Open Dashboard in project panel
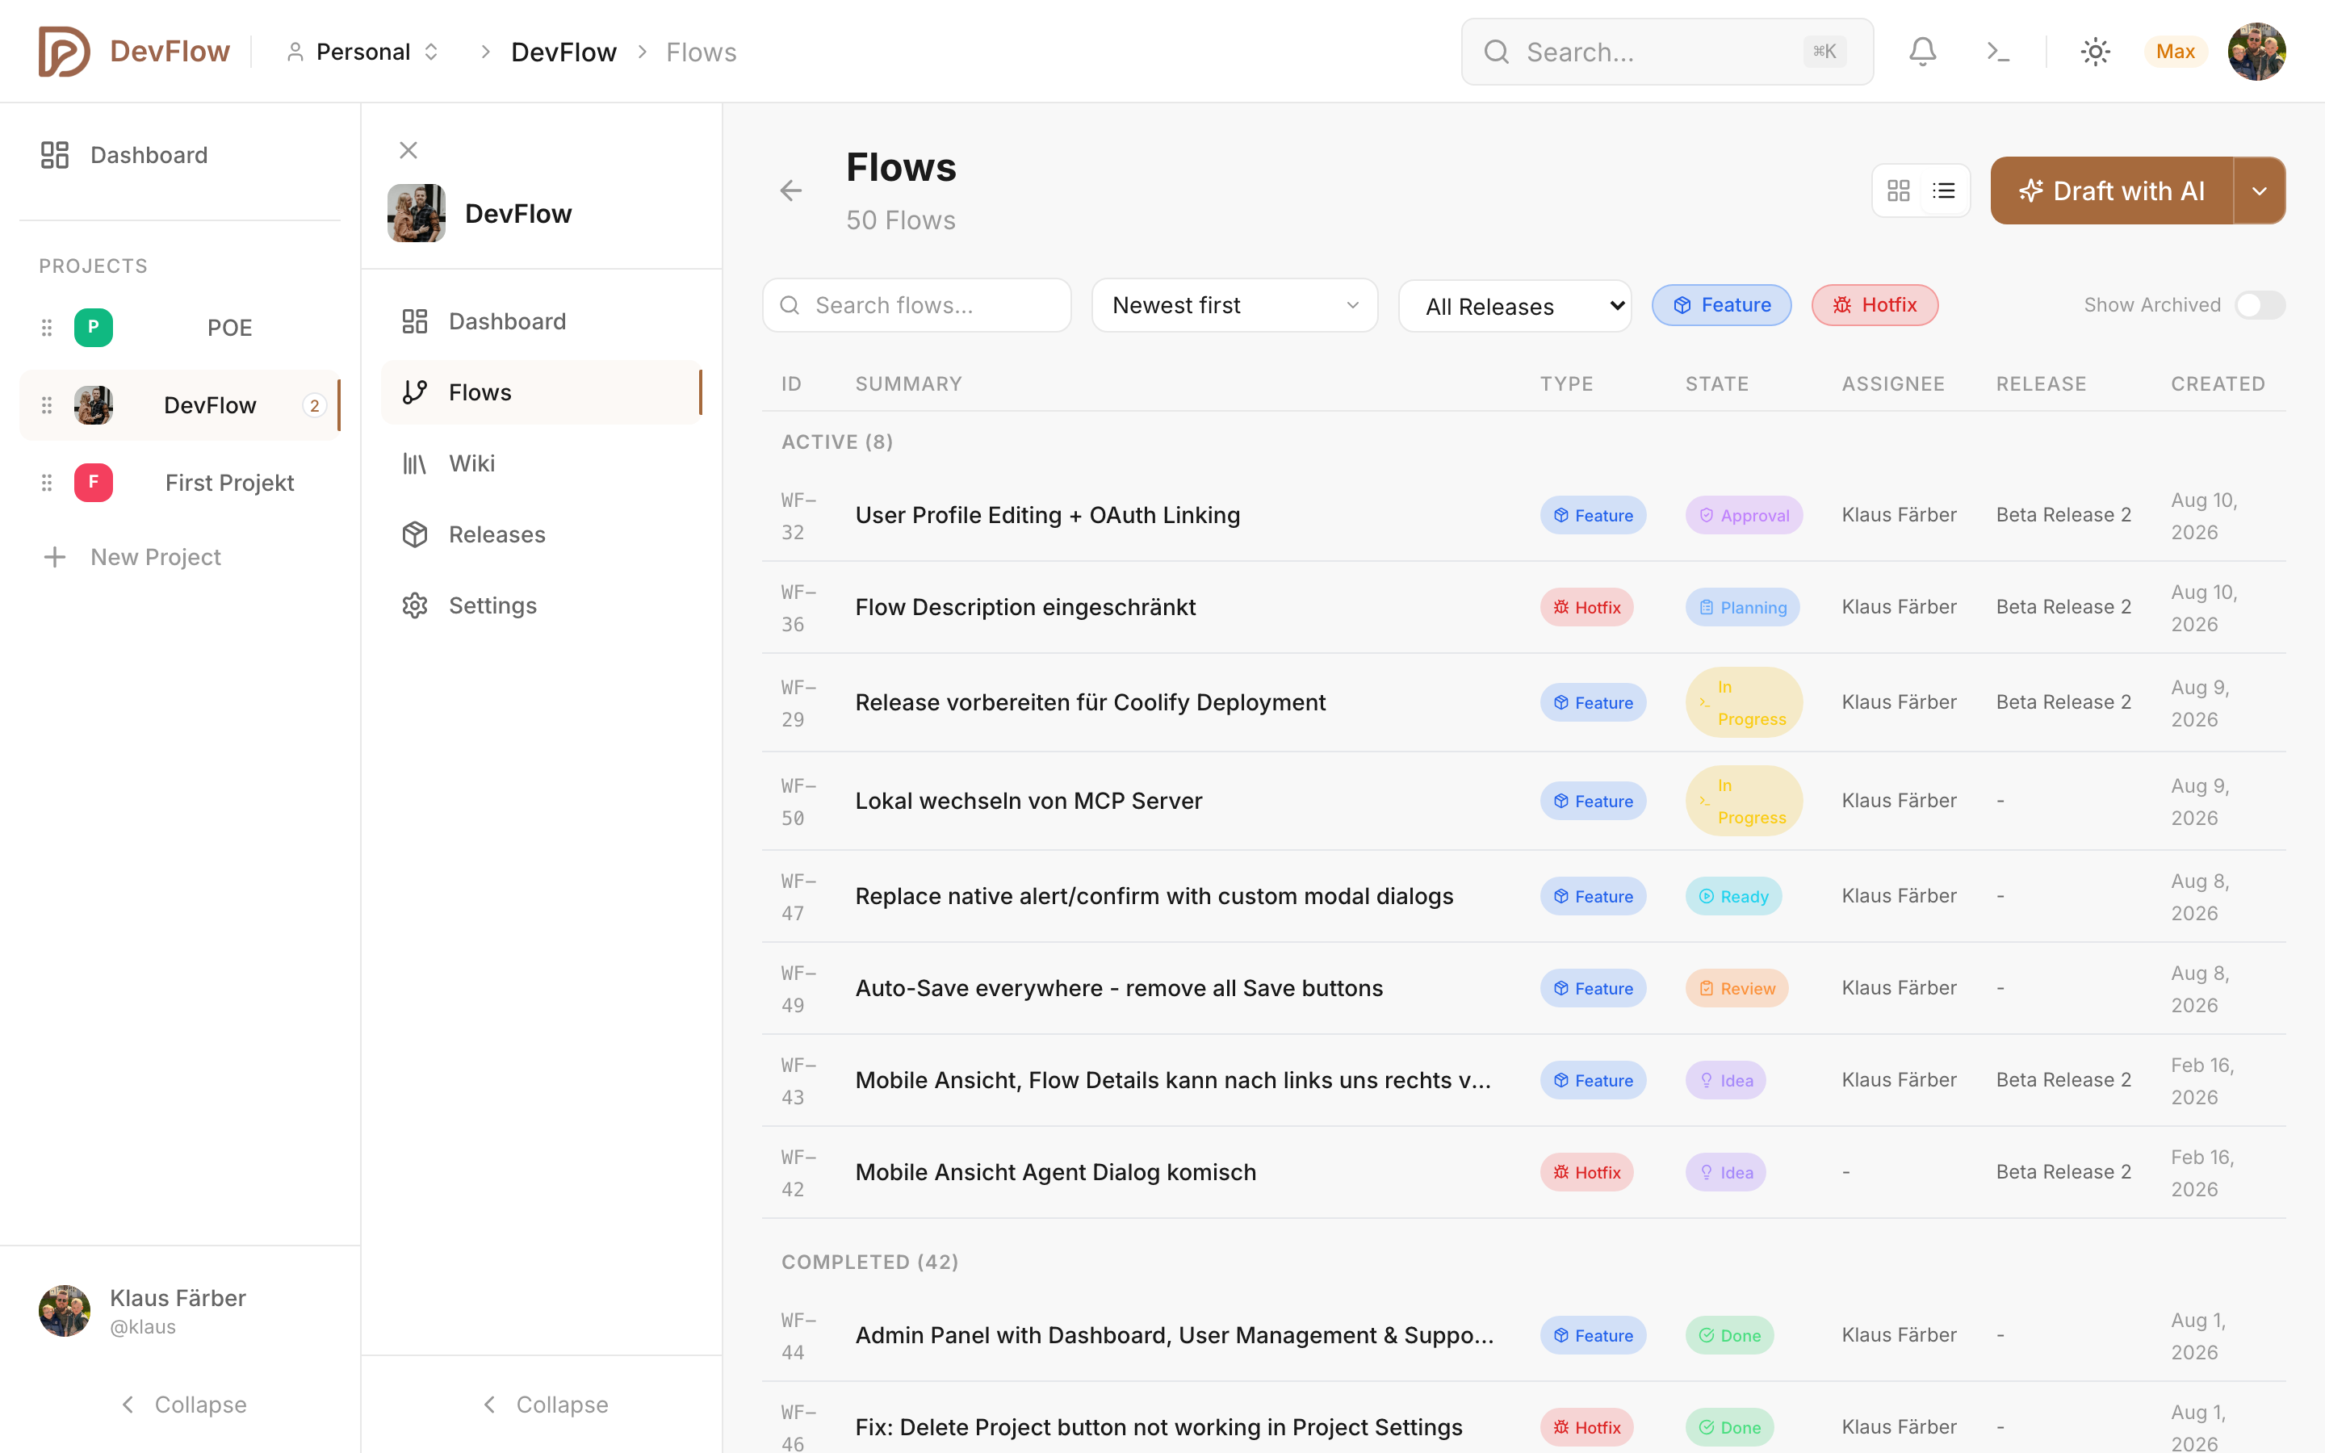 pos(542,321)
